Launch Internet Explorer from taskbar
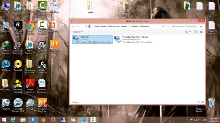220x123 pixels. coord(13,120)
